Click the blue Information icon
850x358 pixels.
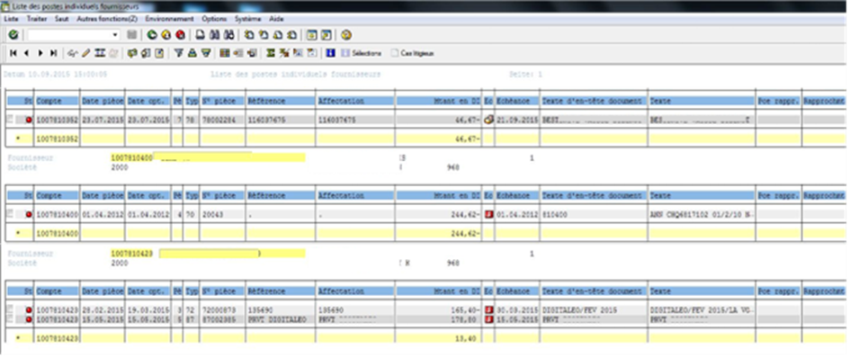coord(330,53)
